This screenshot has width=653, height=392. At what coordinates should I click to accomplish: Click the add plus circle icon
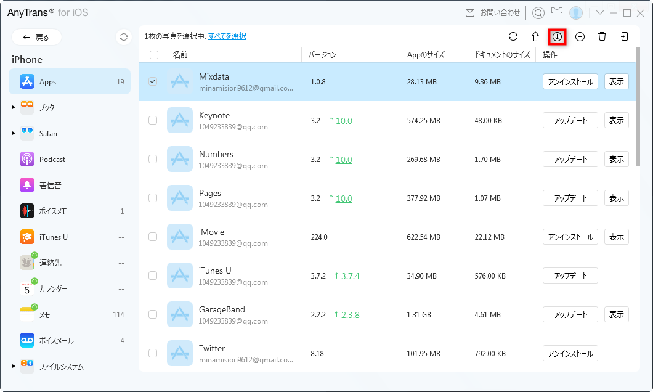[580, 36]
